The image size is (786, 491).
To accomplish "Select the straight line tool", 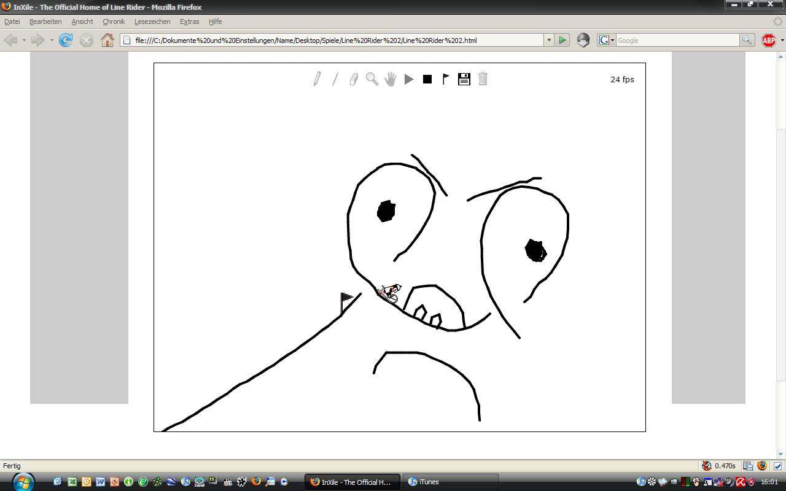I will click(335, 79).
